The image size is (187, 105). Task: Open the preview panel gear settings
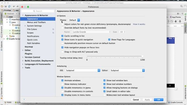(x=178, y=14)
